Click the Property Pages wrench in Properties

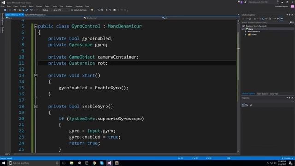pyautogui.click(x=251, y=105)
